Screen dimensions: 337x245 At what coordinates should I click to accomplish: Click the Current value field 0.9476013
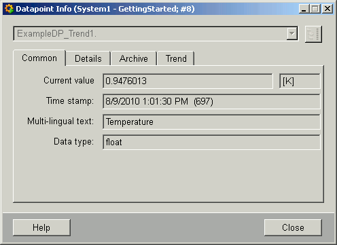click(188, 81)
